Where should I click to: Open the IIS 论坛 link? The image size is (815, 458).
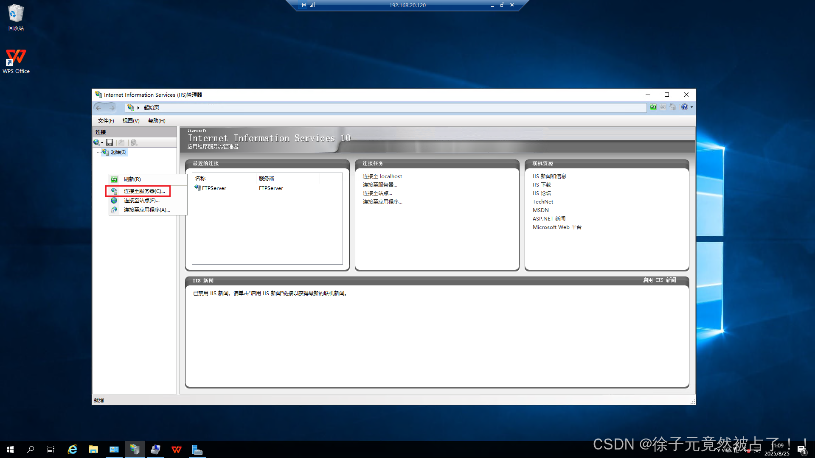click(x=542, y=193)
